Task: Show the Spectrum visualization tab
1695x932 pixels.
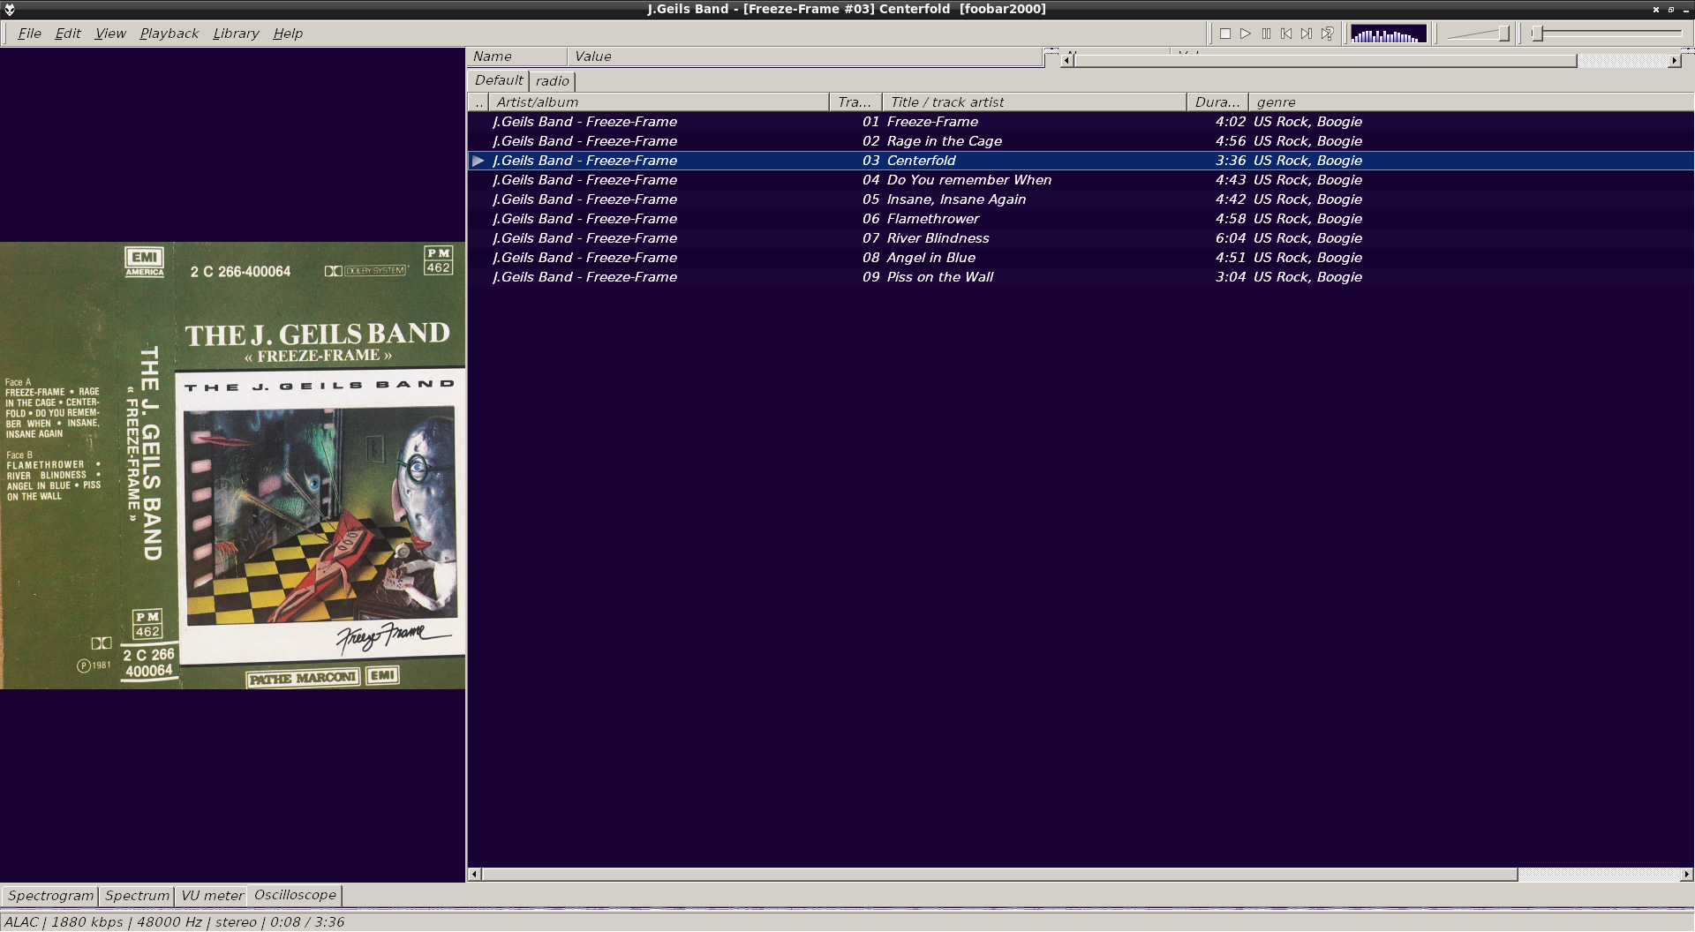Action: 137,896
